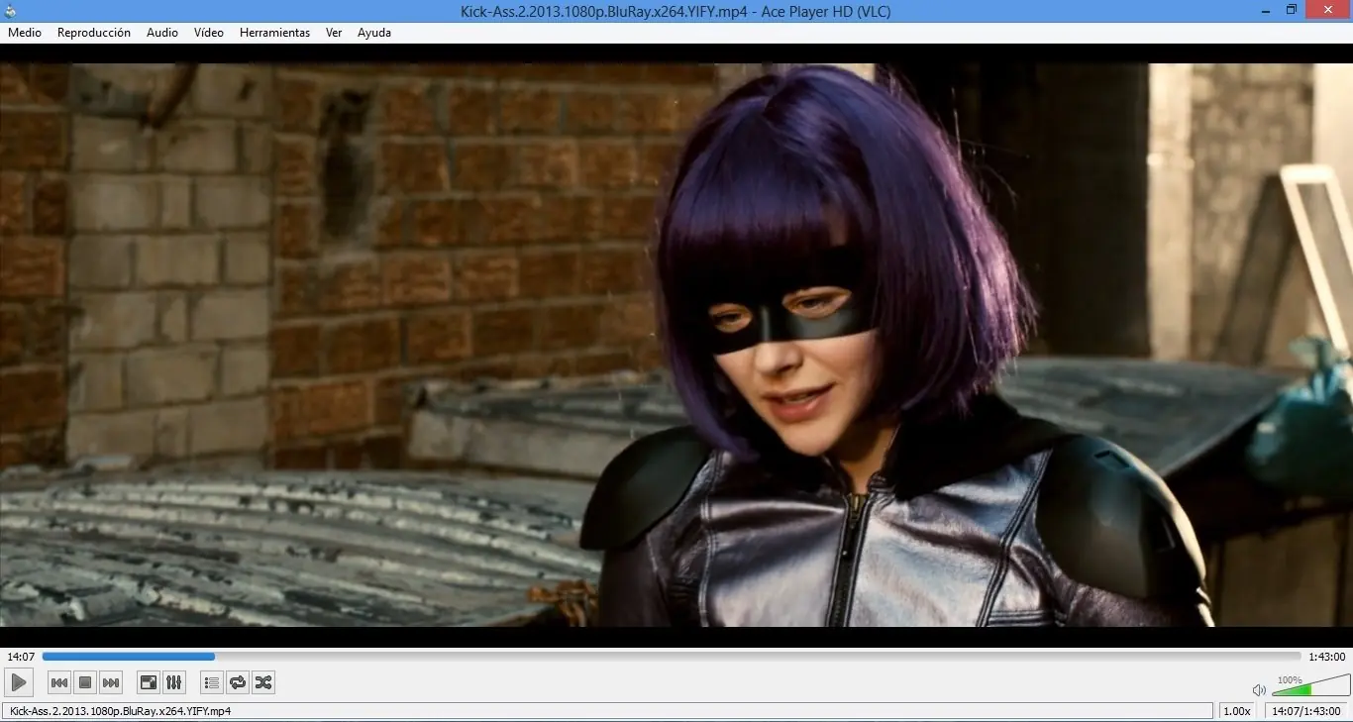Click the video display area

pos(676,345)
